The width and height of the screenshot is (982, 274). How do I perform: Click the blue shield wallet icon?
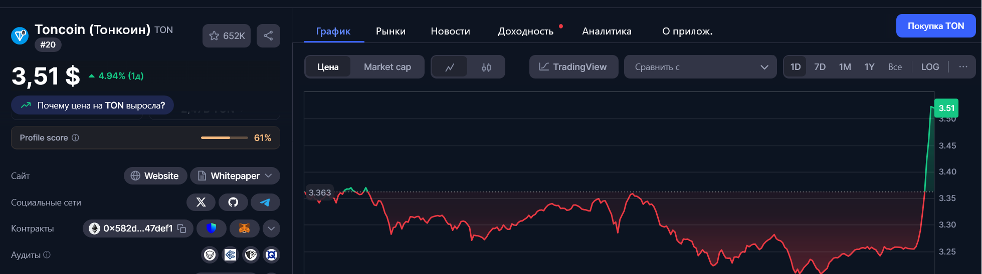tap(212, 228)
